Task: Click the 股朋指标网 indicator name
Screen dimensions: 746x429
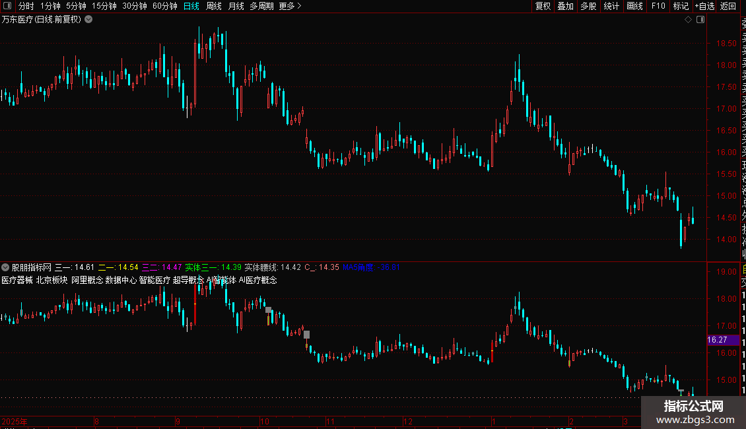Action: (x=32, y=267)
